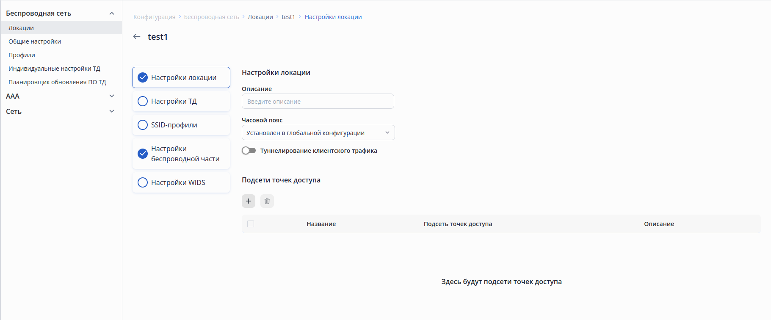This screenshot has height=320, width=771.
Task: Check the select-all checkbox in subnets table header
Action: pyautogui.click(x=251, y=224)
